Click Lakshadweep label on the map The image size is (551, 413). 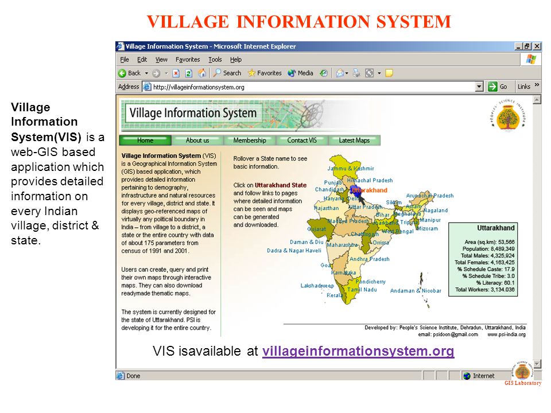pos(317,286)
